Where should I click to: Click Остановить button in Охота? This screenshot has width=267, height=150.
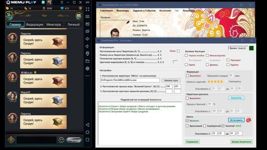tap(236, 120)
